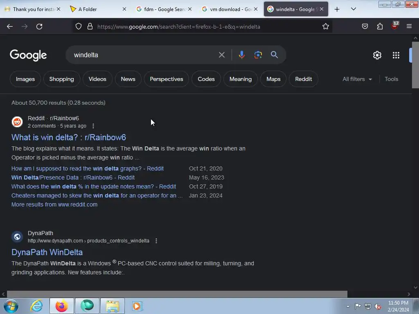This screenshot has height=314, width=419.
Task: Click Action Center flag tray icon
Action: point(358,306)
